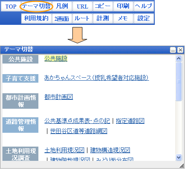Image resolution: width=185 pixels, height=169 pixels.
Task: Click the コピー button
Action: (103, 6)
